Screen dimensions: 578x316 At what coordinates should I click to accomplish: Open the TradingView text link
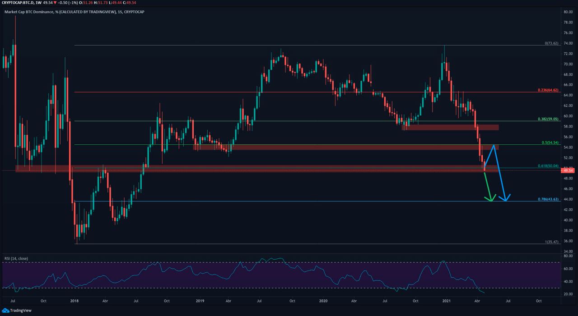click(x=21, y=311)
